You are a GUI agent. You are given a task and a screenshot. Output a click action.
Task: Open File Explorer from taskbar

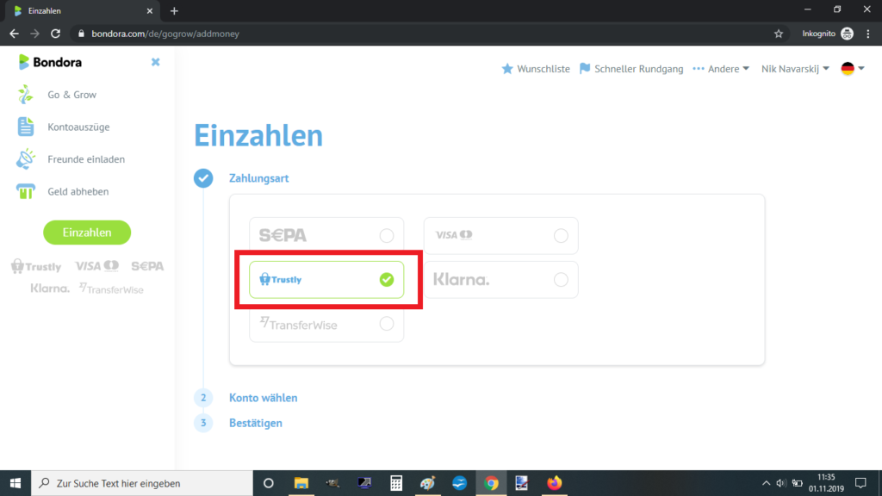point(301,483)
